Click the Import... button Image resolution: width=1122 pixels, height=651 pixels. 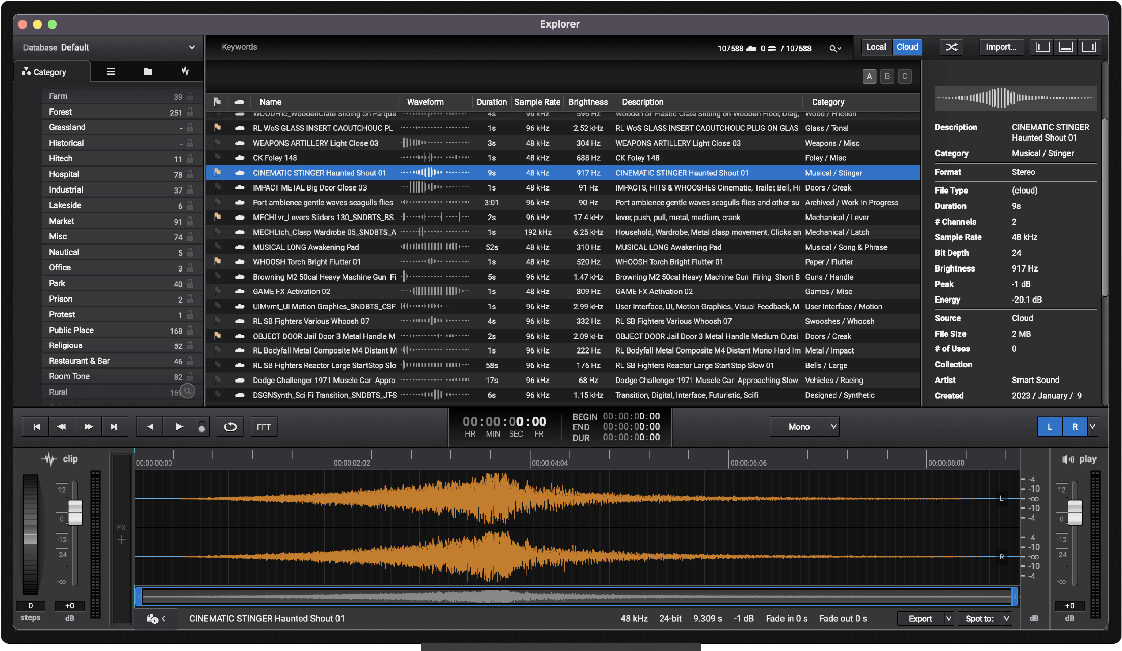tap(1001, 47)
